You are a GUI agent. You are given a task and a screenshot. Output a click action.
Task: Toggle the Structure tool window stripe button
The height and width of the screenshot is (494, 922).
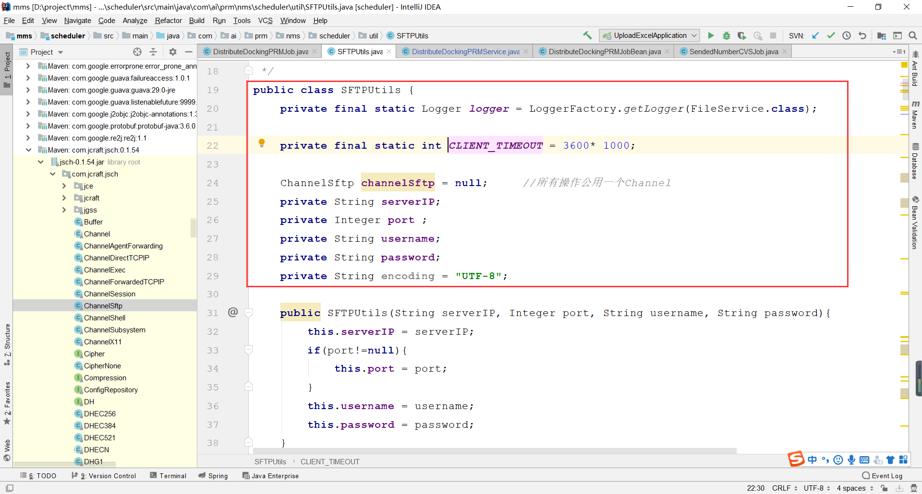click(7, 344)
